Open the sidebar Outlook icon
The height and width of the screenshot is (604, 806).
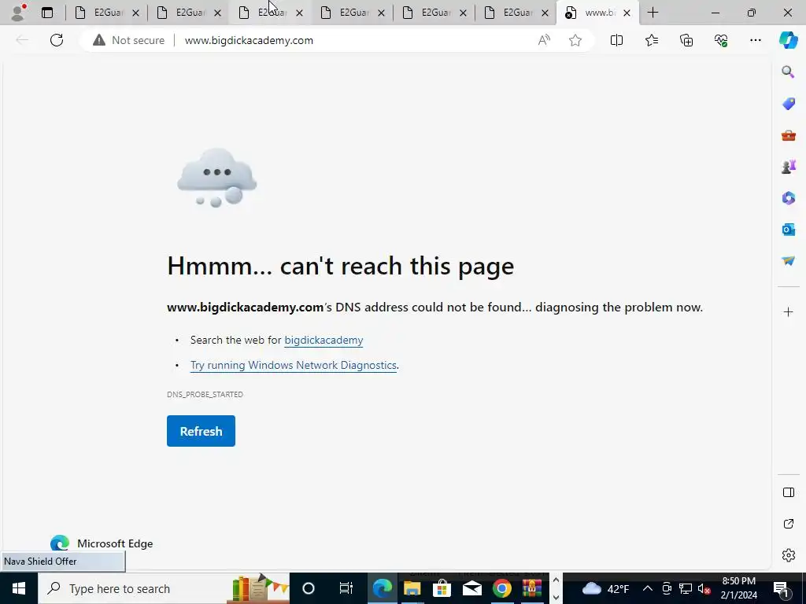click(x=788, y=230)
